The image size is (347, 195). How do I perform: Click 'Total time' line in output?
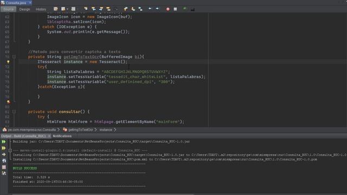(x=31, y=177)
